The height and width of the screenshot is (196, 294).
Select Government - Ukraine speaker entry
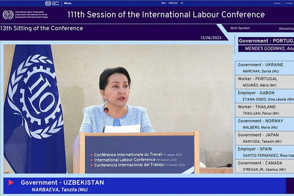(x=266, y=68)
